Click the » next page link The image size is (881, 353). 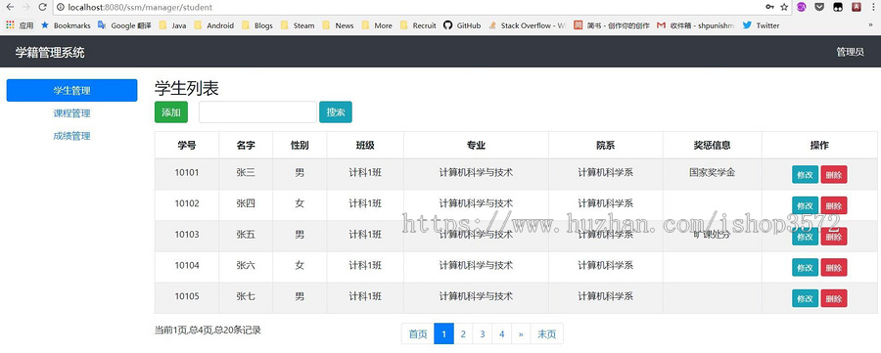pos(521,333)
